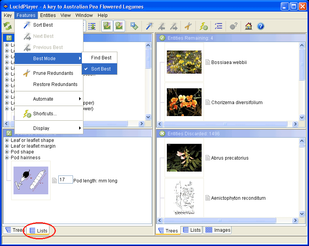Click the Prune Redundants scissors toolbar icon
The width and height of the screenshot is (309, 246).
tap(188, 26)
